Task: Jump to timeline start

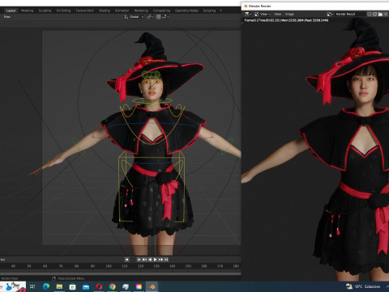Action: pyautogui.click(x=139, y=260)
